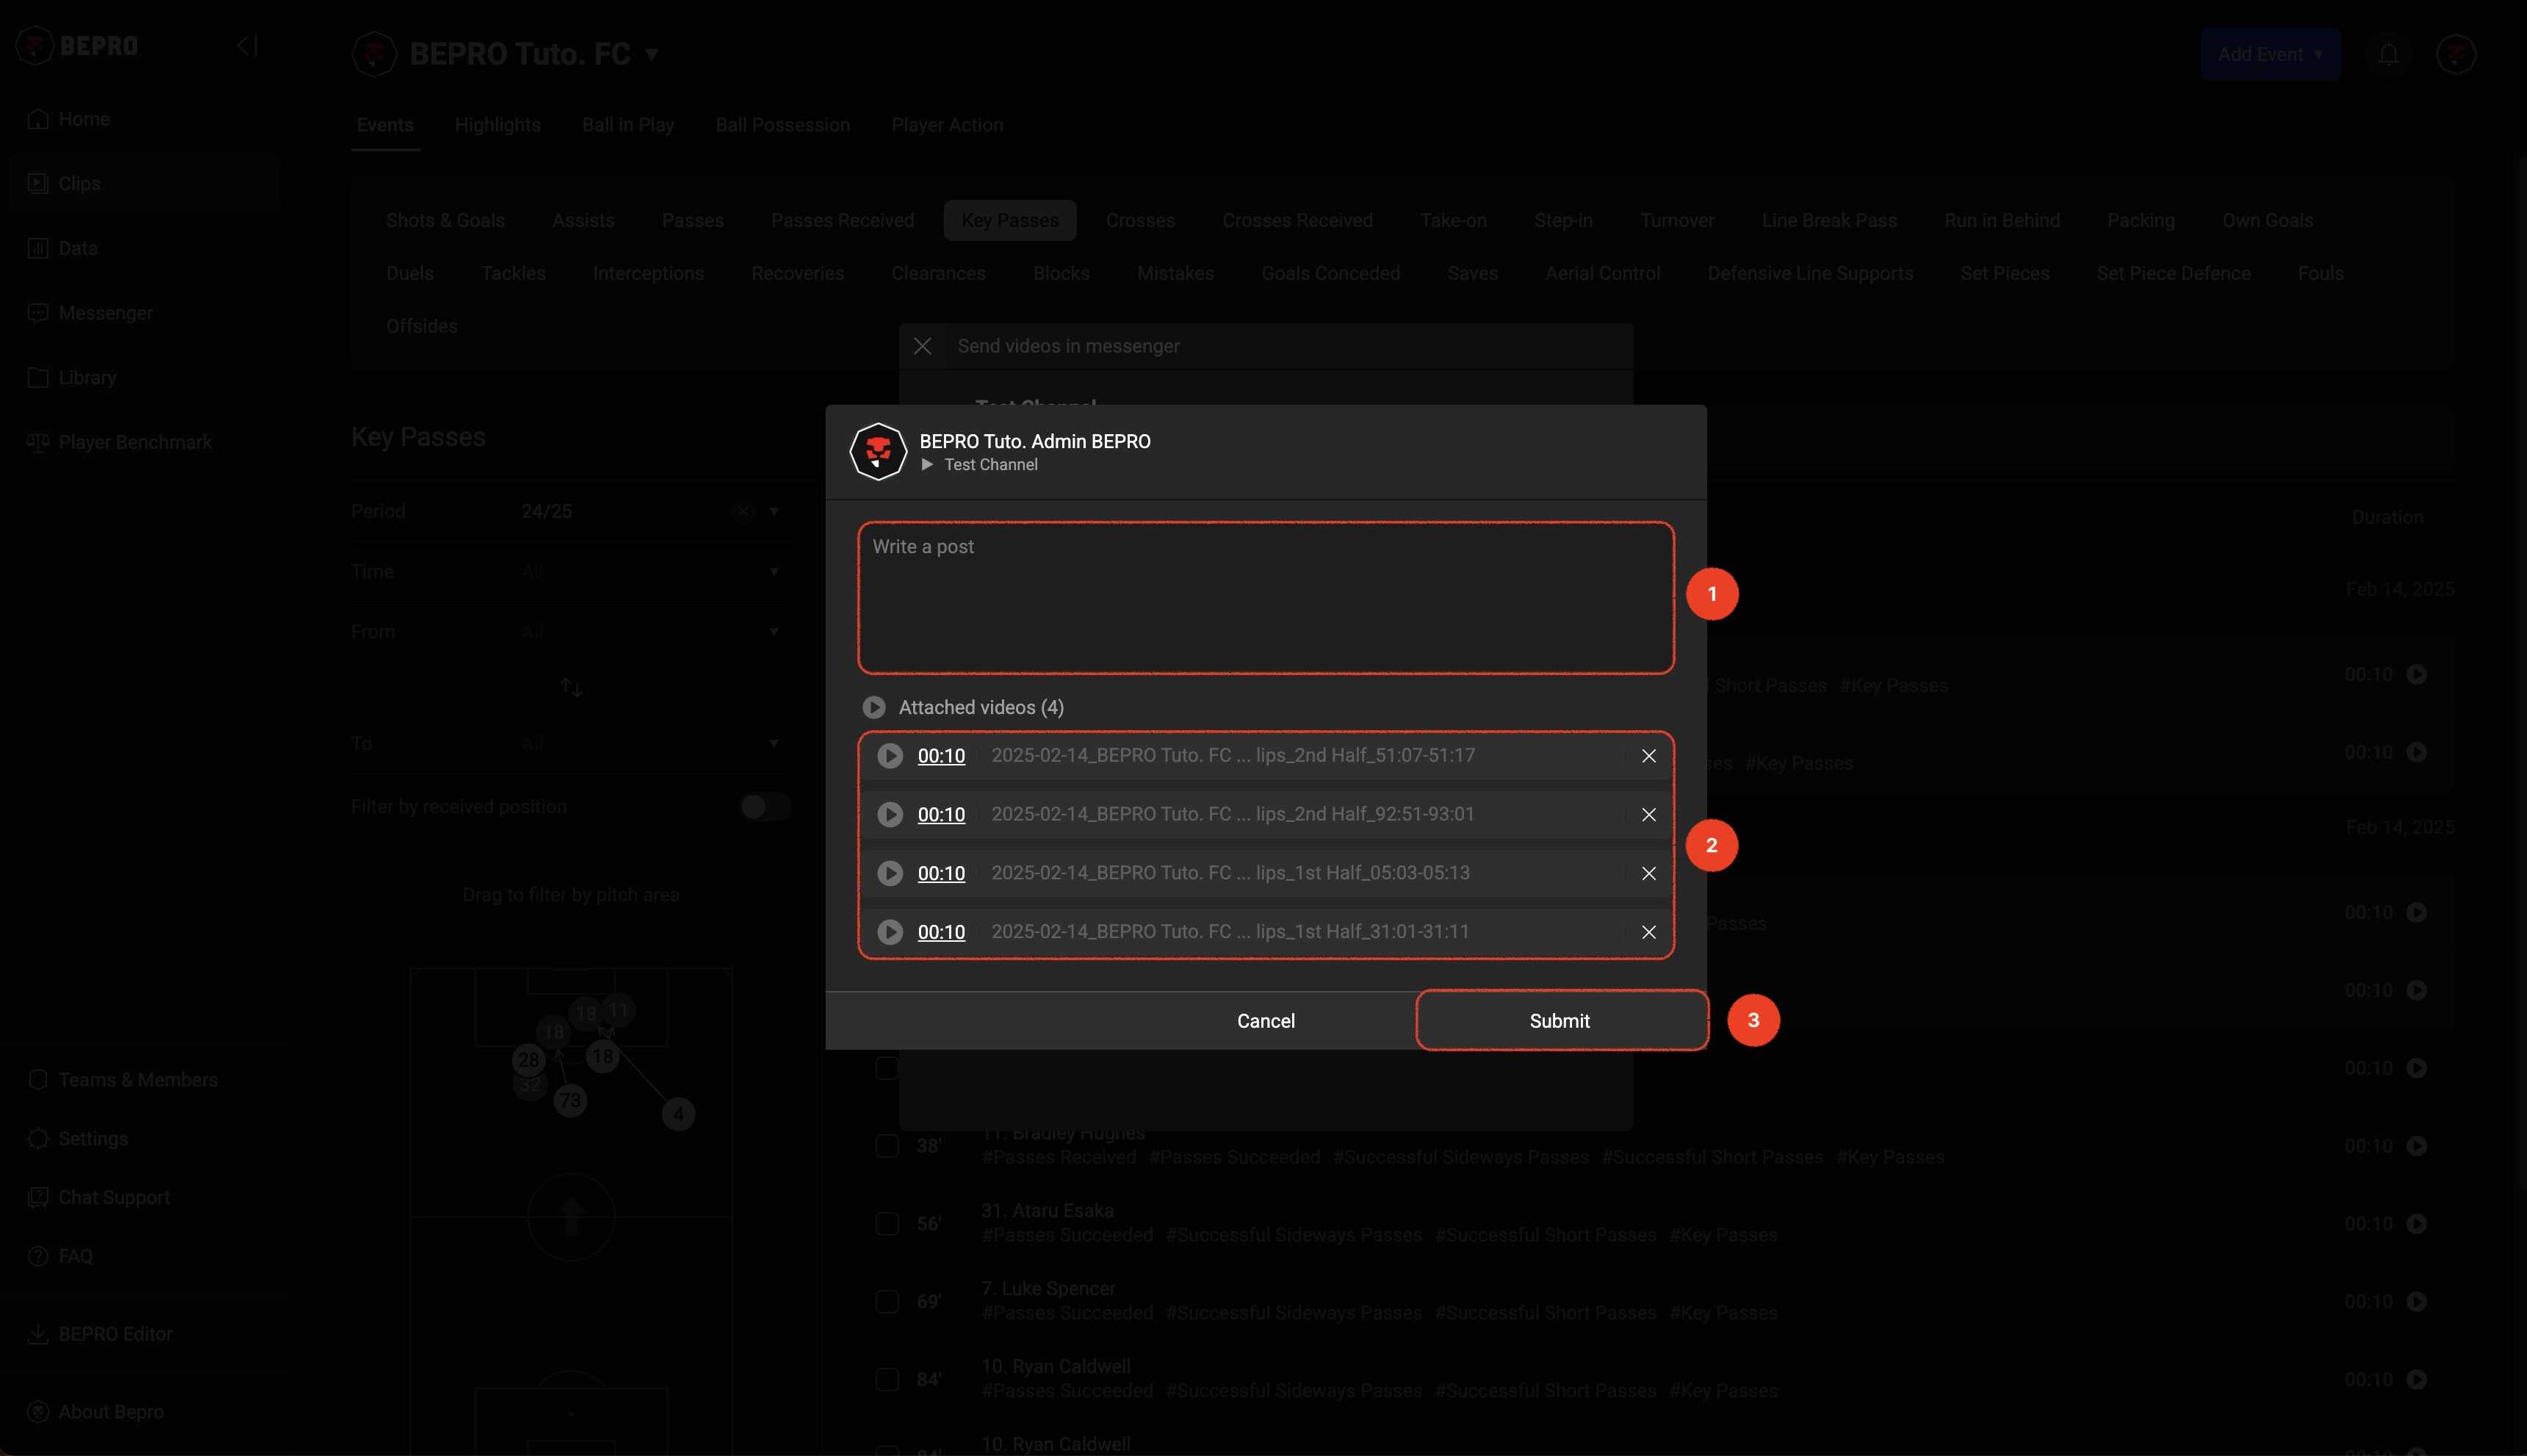Select the Crosses event category
Screen dimensions: 2527x1456
[1139, 220]
